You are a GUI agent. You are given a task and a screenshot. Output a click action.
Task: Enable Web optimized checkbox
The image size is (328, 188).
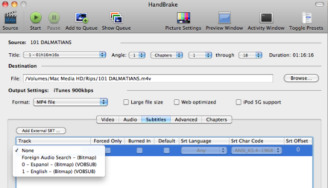(176, 102)
